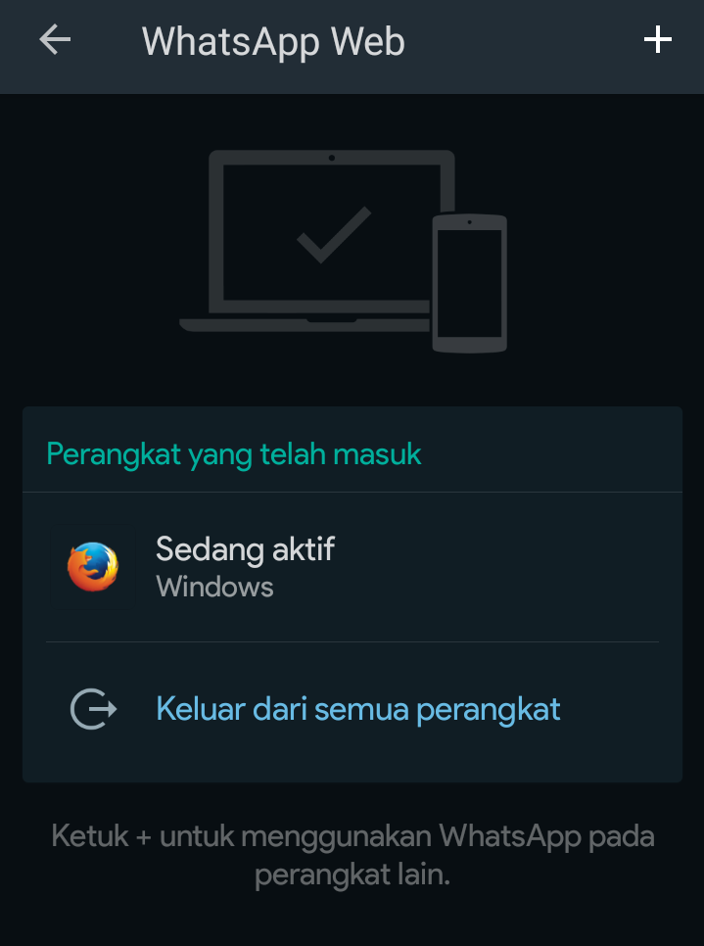Click the laptop webcam dot
This screenshot has width=704, height=946.
[x=332, y=158]
